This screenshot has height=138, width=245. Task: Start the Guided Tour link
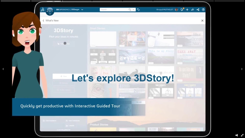tap(64, 44)
